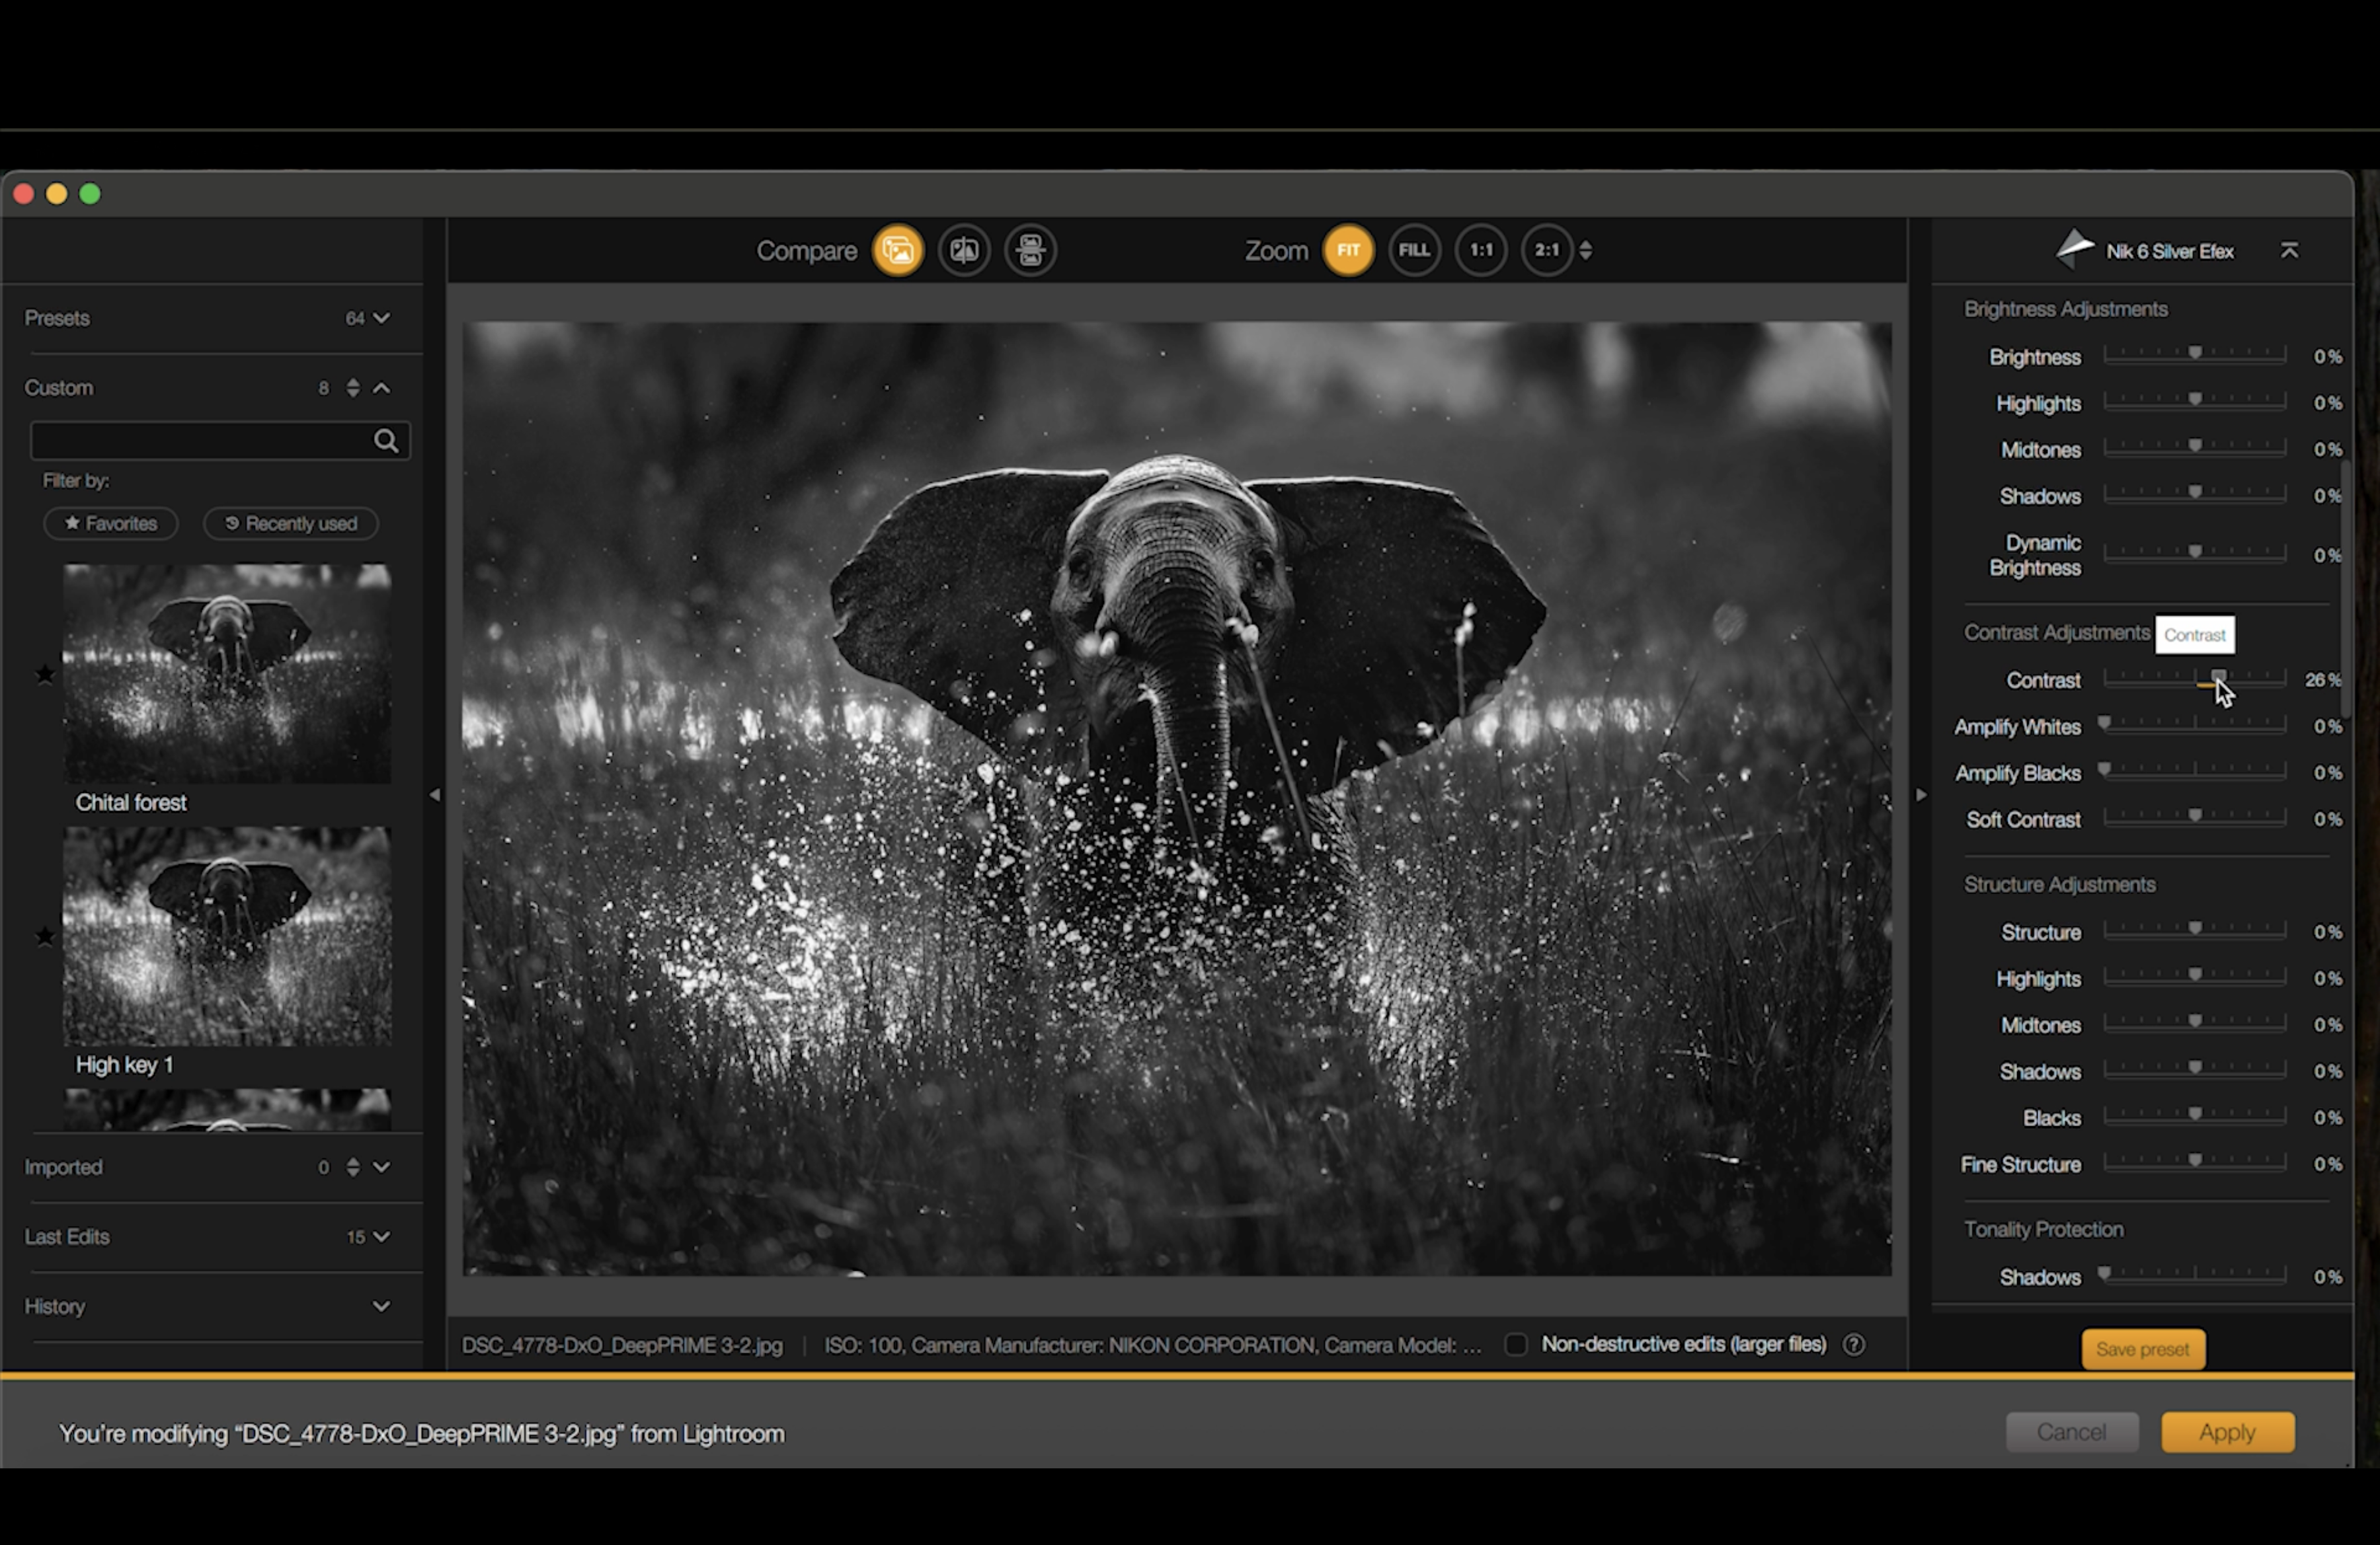Viewport: 2380px width, 1545px height.
Task: Hide the left presets panel arrow
Action: click(434, 796)
